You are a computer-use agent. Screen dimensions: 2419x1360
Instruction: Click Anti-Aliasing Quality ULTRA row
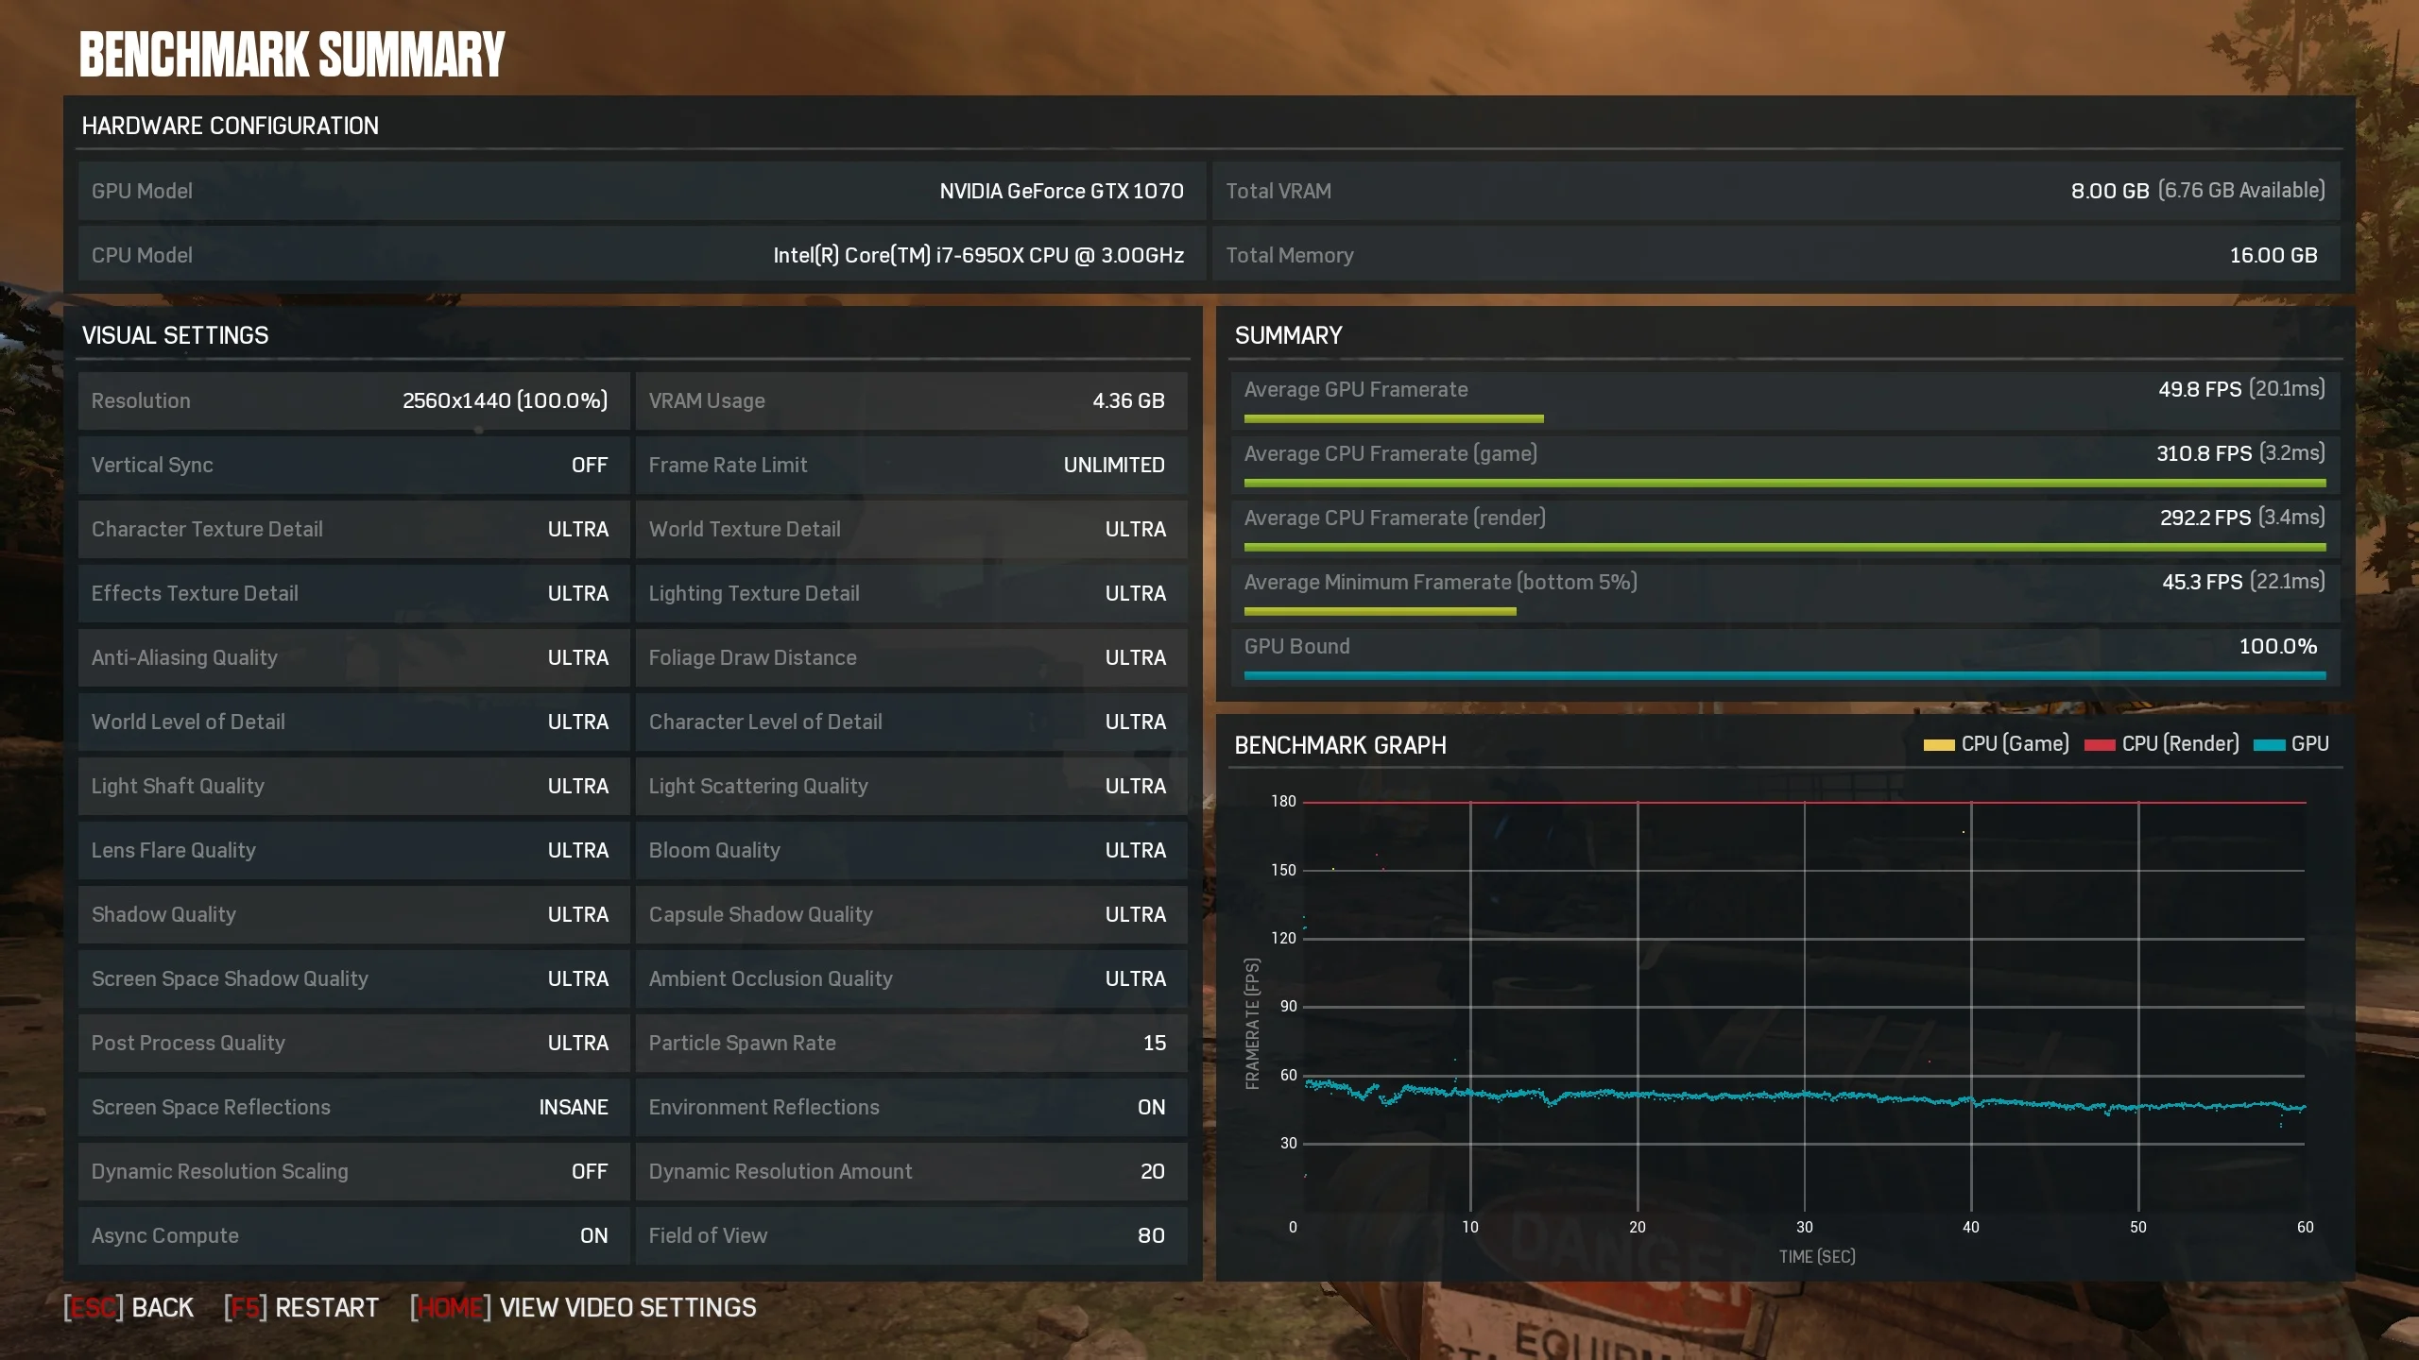click(x=353, y=657)
